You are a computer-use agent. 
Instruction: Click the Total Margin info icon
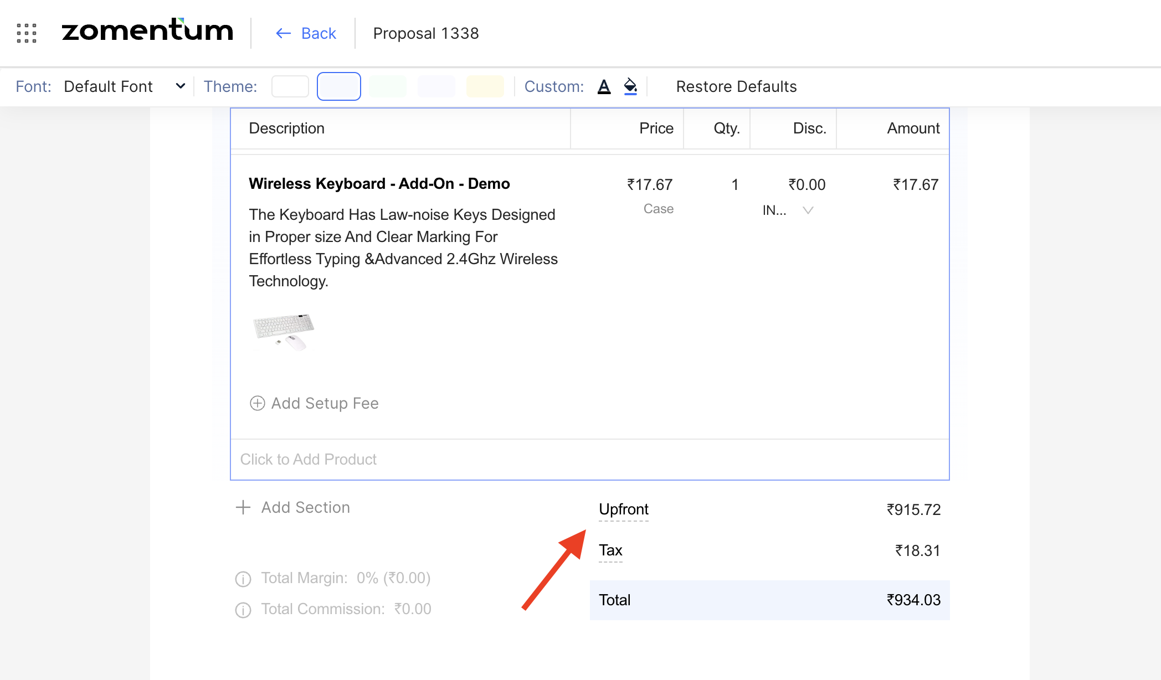(243, 579)
